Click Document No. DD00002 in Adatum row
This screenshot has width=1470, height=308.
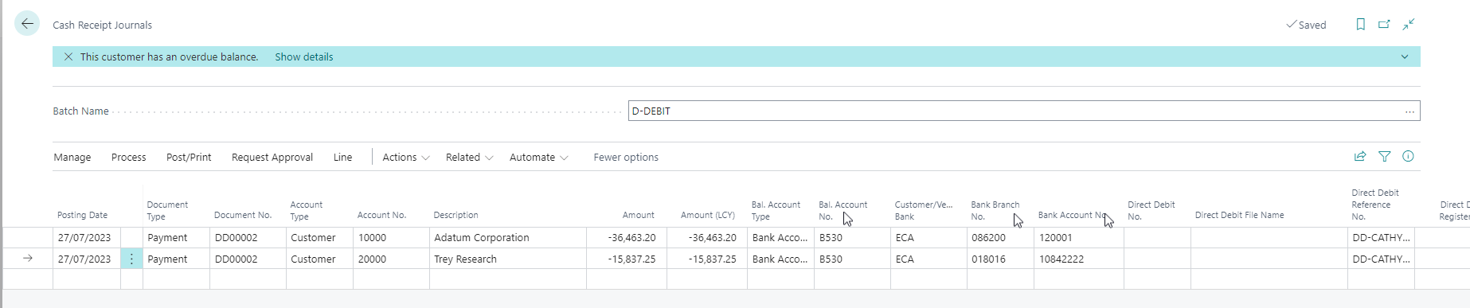(x=248, y=238)
